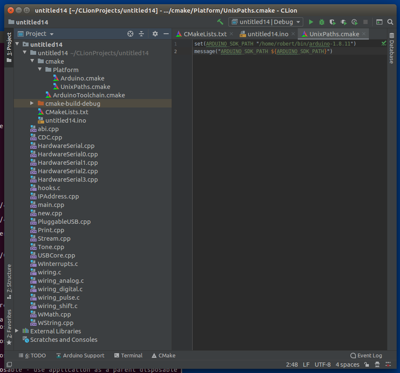Close the CMakeLists.txt tab

231,34
